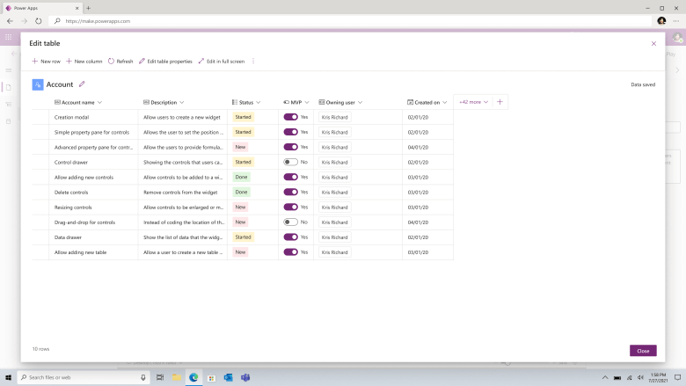Select New row in the toolbar

click(47, 62)
